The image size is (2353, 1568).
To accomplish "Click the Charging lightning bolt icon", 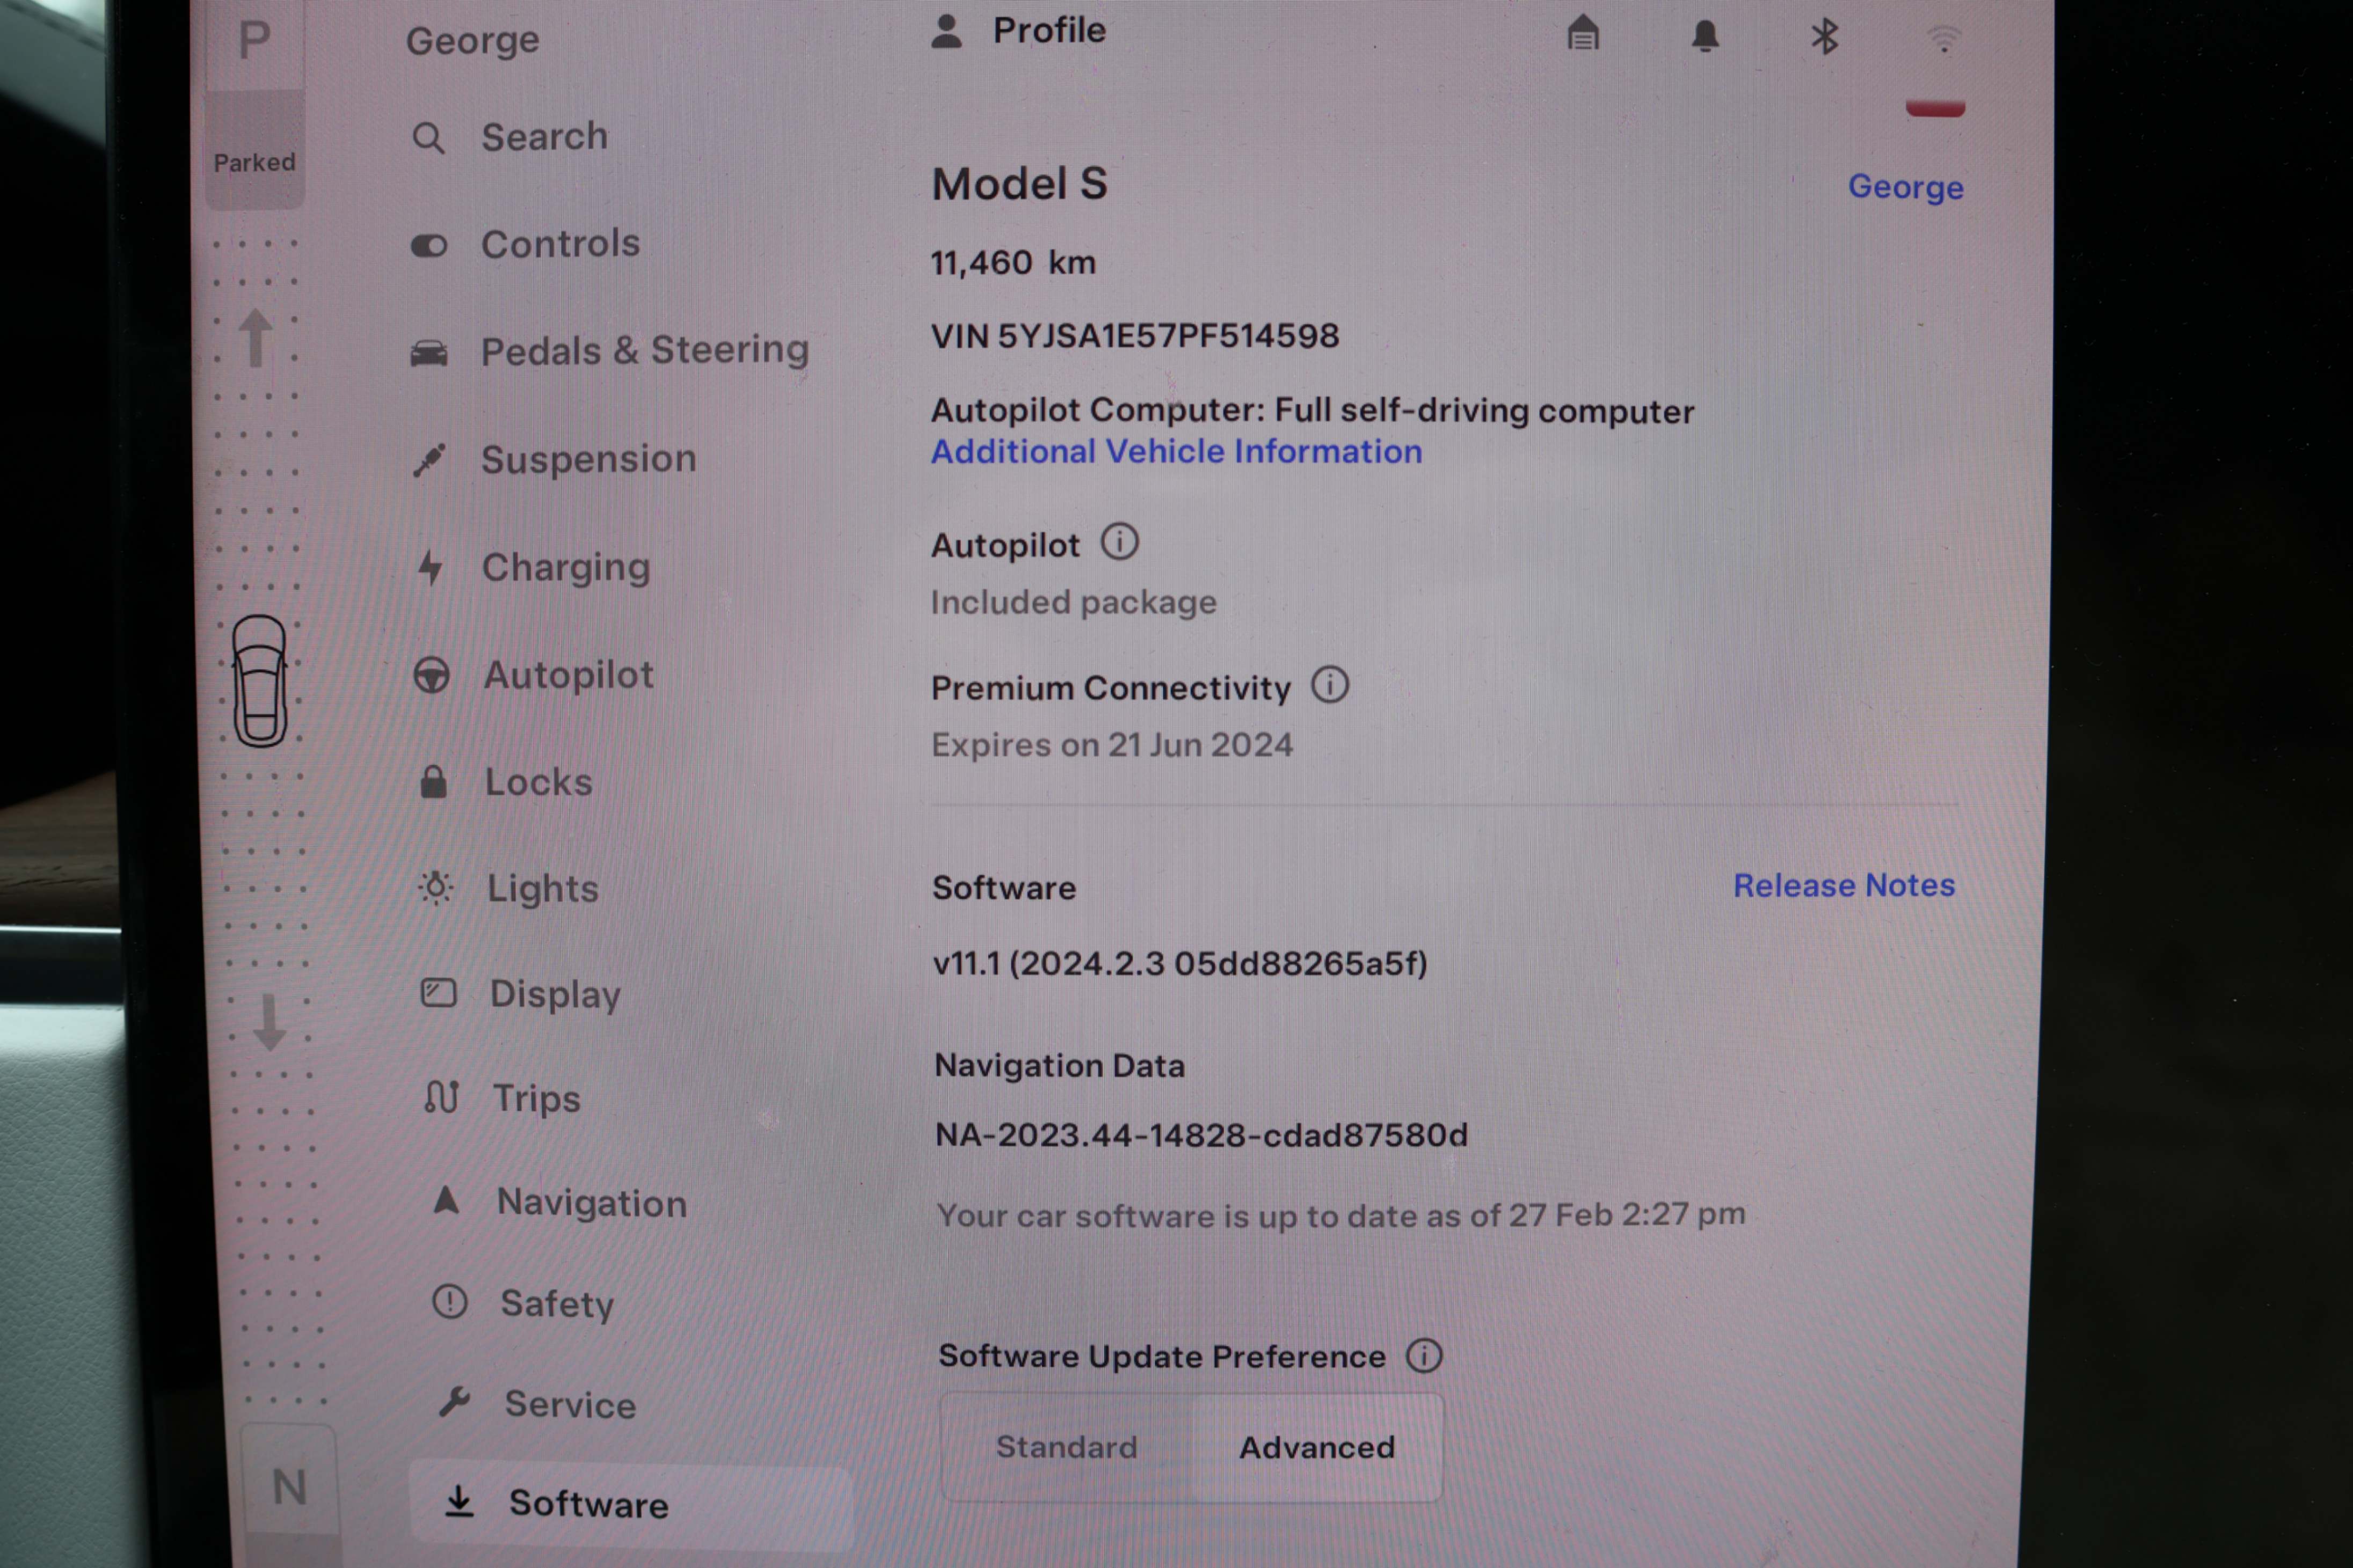I will (x=431, y=568).
